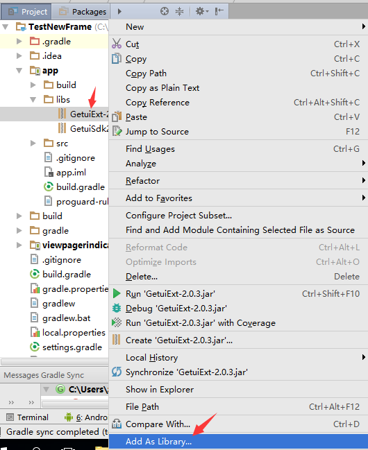This screenshot has width=368, height=450.
Task: Click the green Run triangle icon
Action: pyautogui.click(x=117, y=293)
